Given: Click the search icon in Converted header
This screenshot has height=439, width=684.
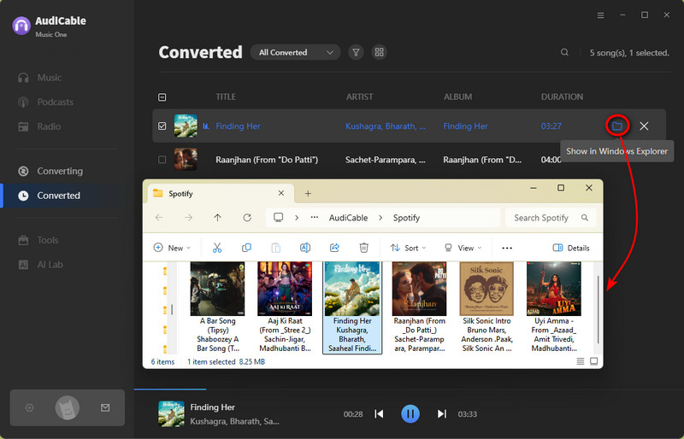Looking at the screenshot, I should [x=564, y=52].
